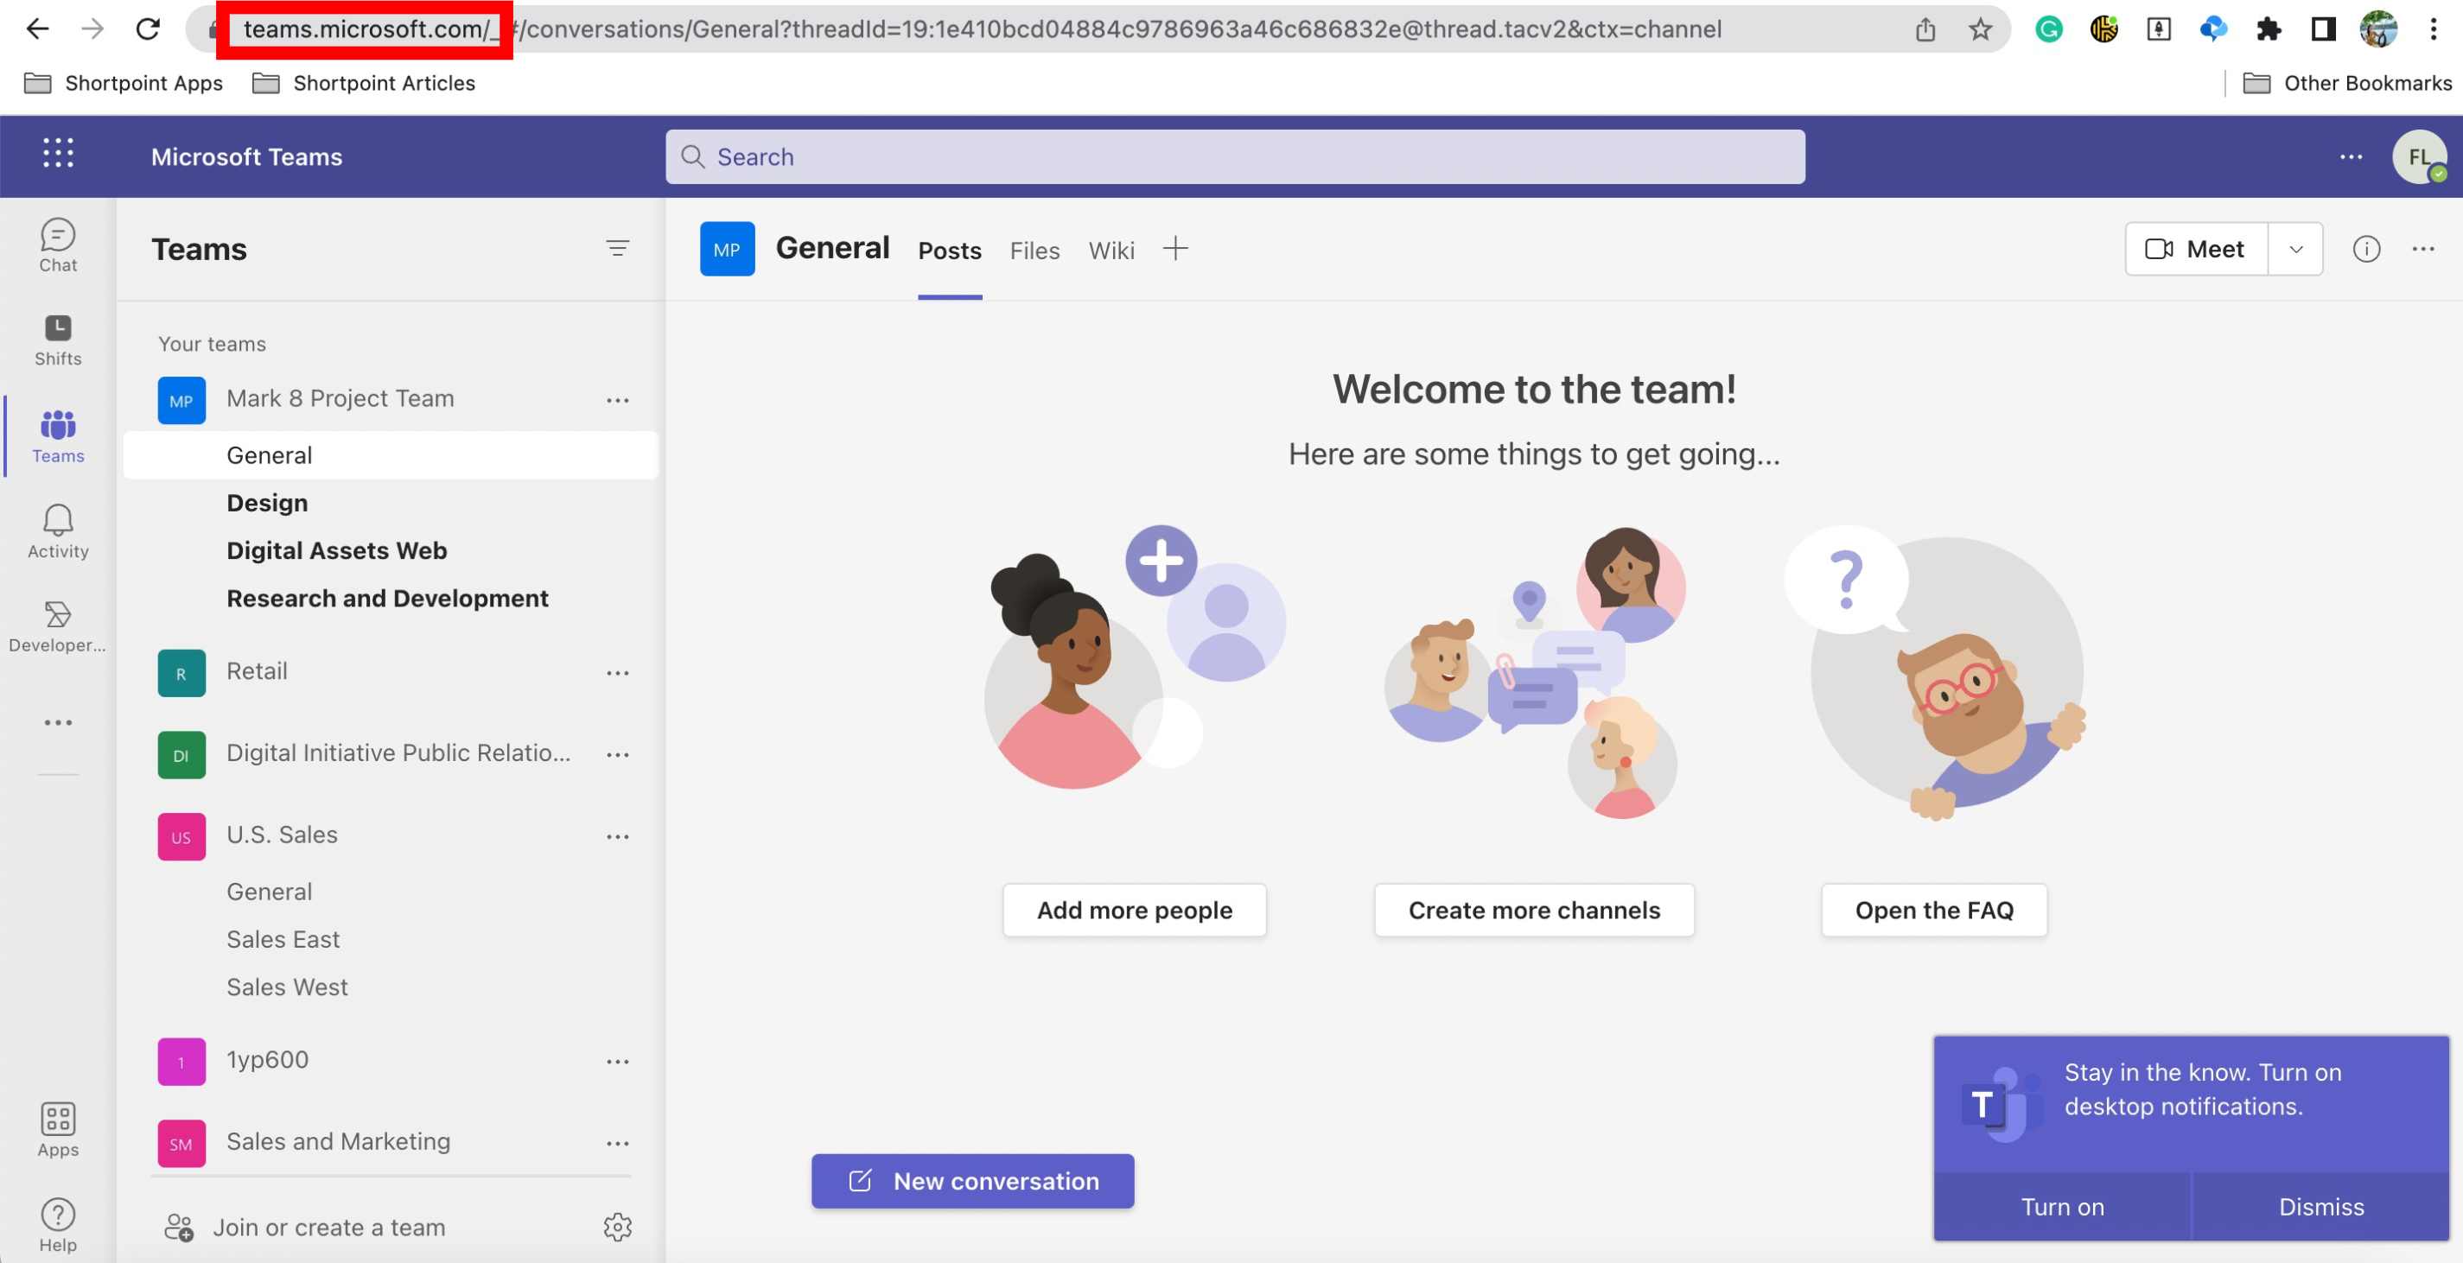Dismiss the desktop notifications banner
The image size is (2463, 1263).
(2321, 1207)
